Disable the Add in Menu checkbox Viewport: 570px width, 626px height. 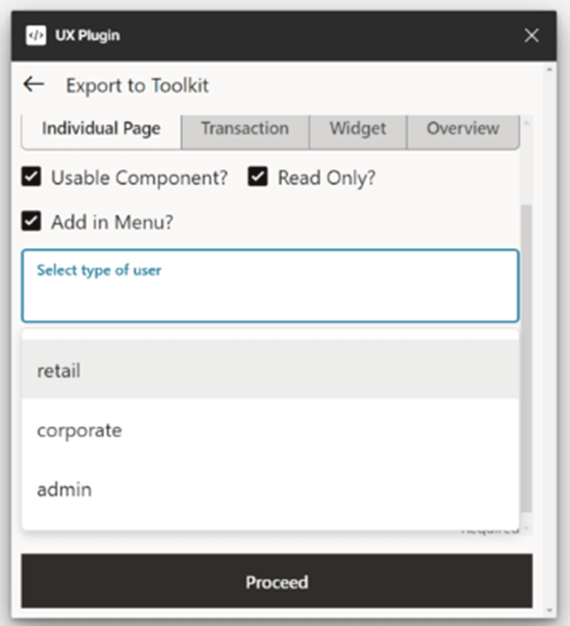[x=32, y=222]
